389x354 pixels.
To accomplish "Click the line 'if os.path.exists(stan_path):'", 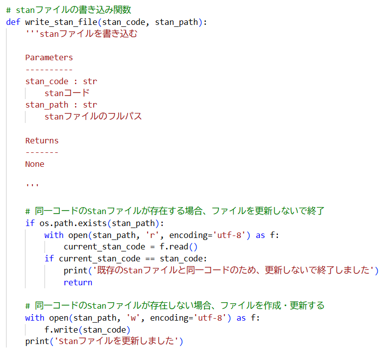I will tap(95, 223).
